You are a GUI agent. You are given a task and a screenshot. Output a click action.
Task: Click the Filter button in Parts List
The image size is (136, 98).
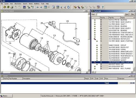pyautogui.click(x=132, y=14)
